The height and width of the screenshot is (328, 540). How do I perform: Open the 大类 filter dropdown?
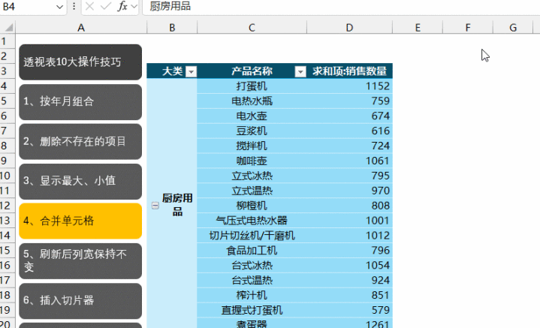tap(191, 72)
